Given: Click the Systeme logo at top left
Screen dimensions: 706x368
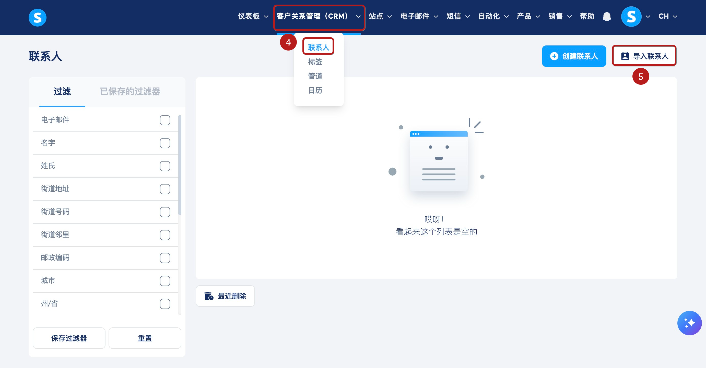Looking at the screenshot, I should (x=38, y=17).
